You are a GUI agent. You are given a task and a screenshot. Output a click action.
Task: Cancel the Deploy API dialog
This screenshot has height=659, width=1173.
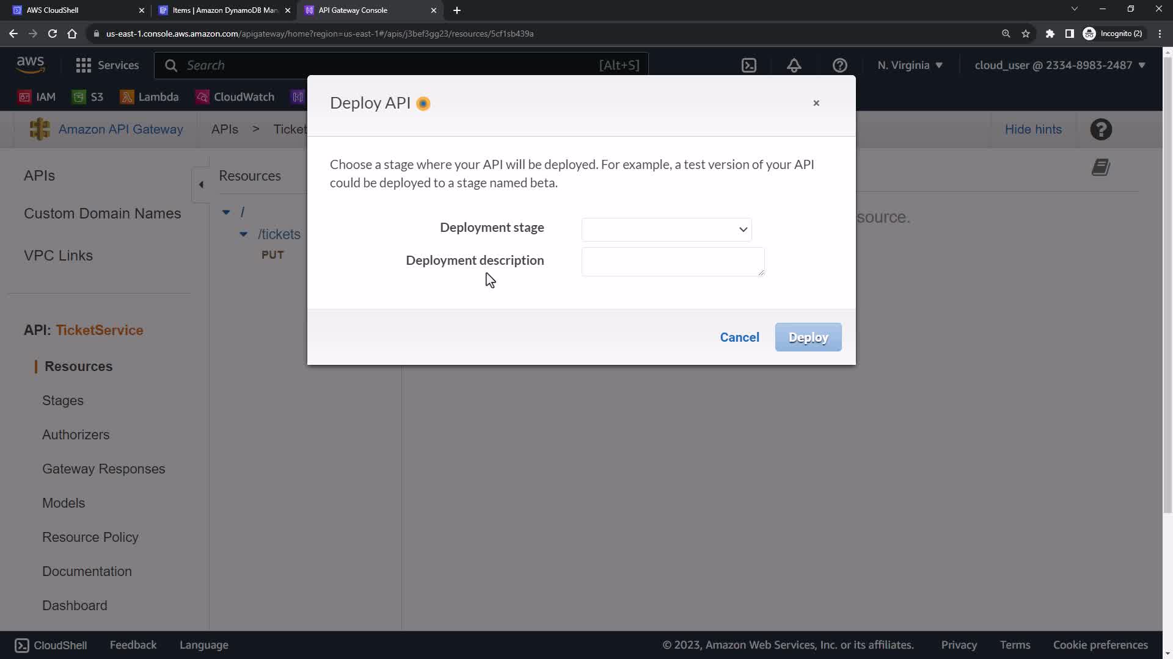(739, 337)
